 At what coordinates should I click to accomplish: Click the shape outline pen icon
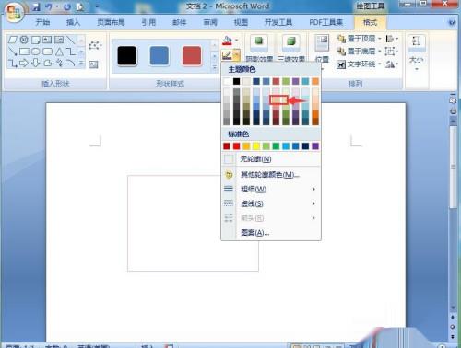(227, 55)
